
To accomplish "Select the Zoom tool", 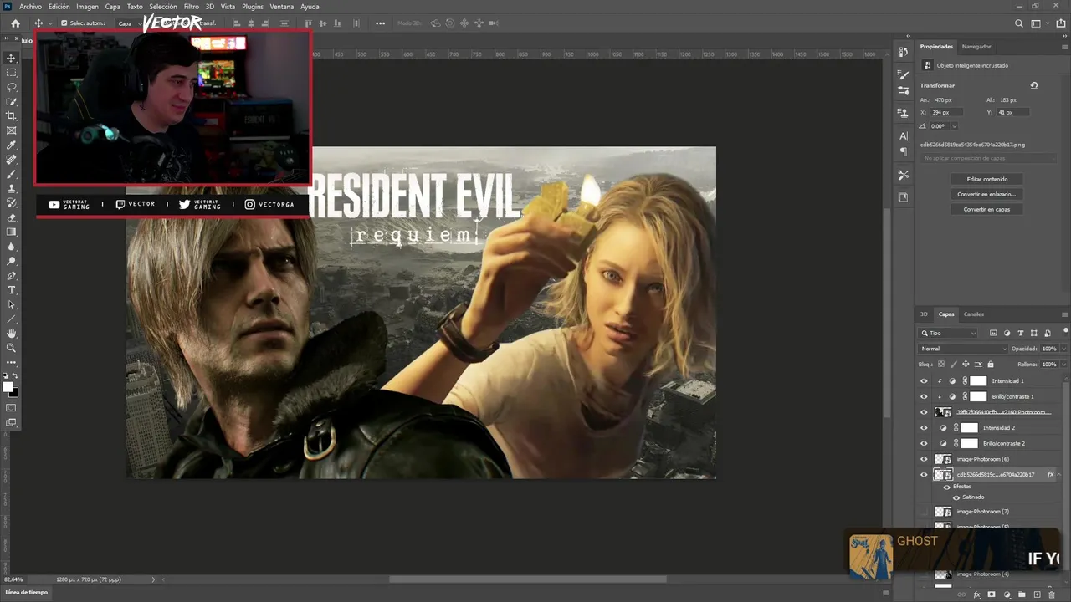I will [12, 348].
